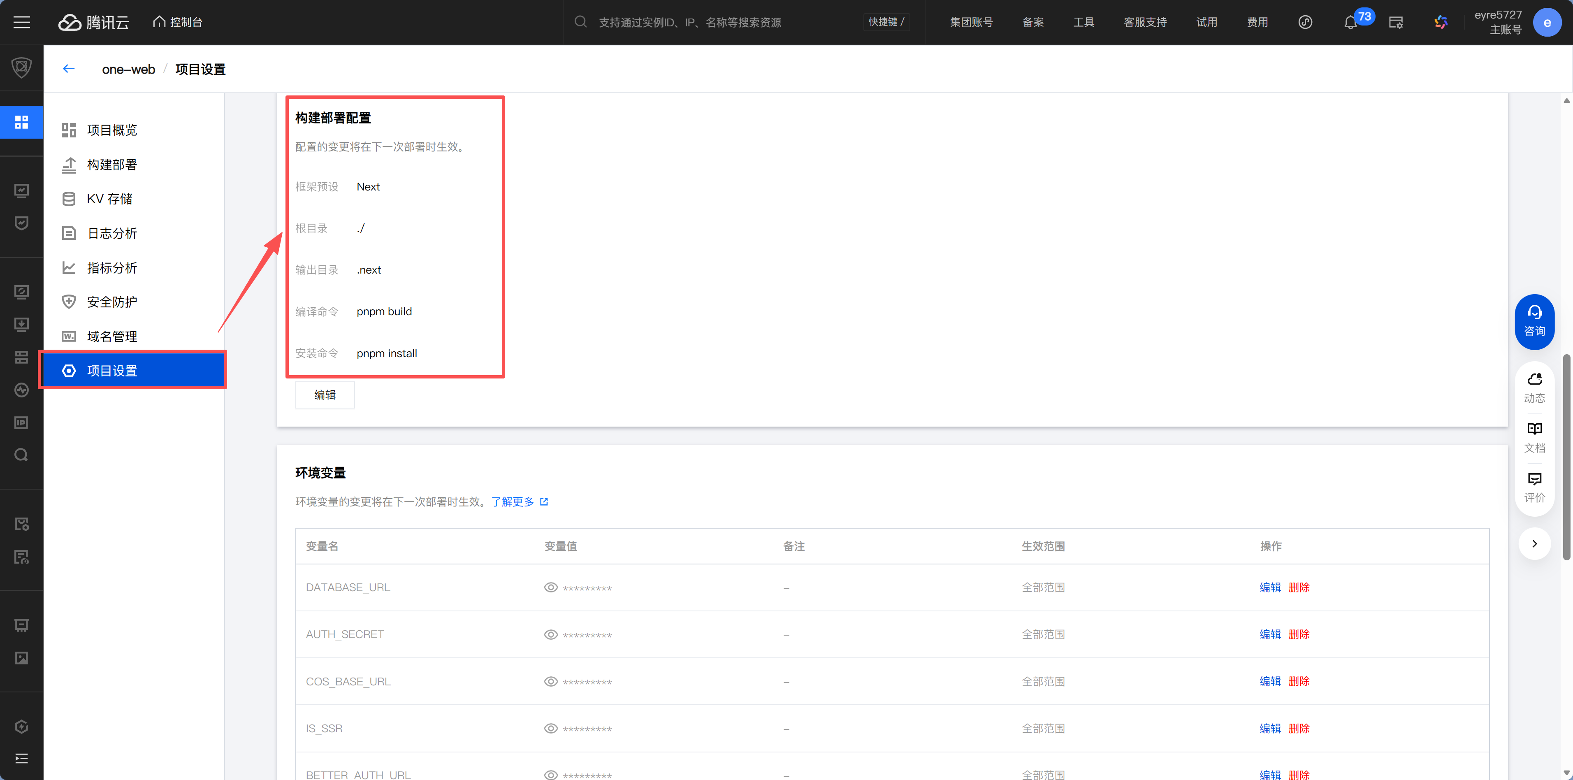Click the 编辑 button under build config
The height and width of the screenshot is (780, 1573).
[324, 395]
